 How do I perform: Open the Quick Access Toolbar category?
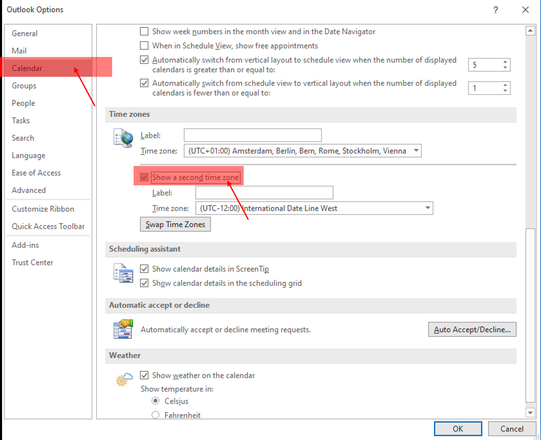tap(48, 226)
